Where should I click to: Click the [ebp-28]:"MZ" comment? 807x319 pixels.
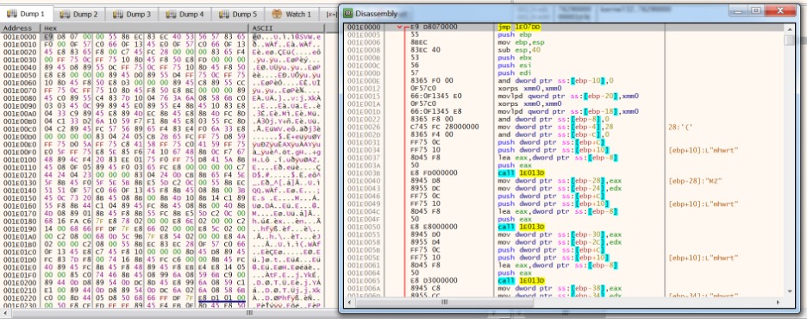[x=694, y=180]
